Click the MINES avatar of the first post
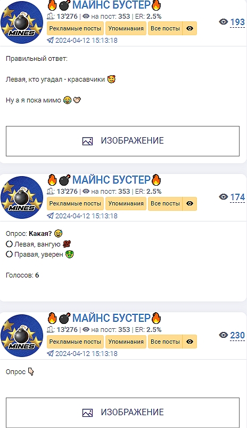 tap(22, 22)
